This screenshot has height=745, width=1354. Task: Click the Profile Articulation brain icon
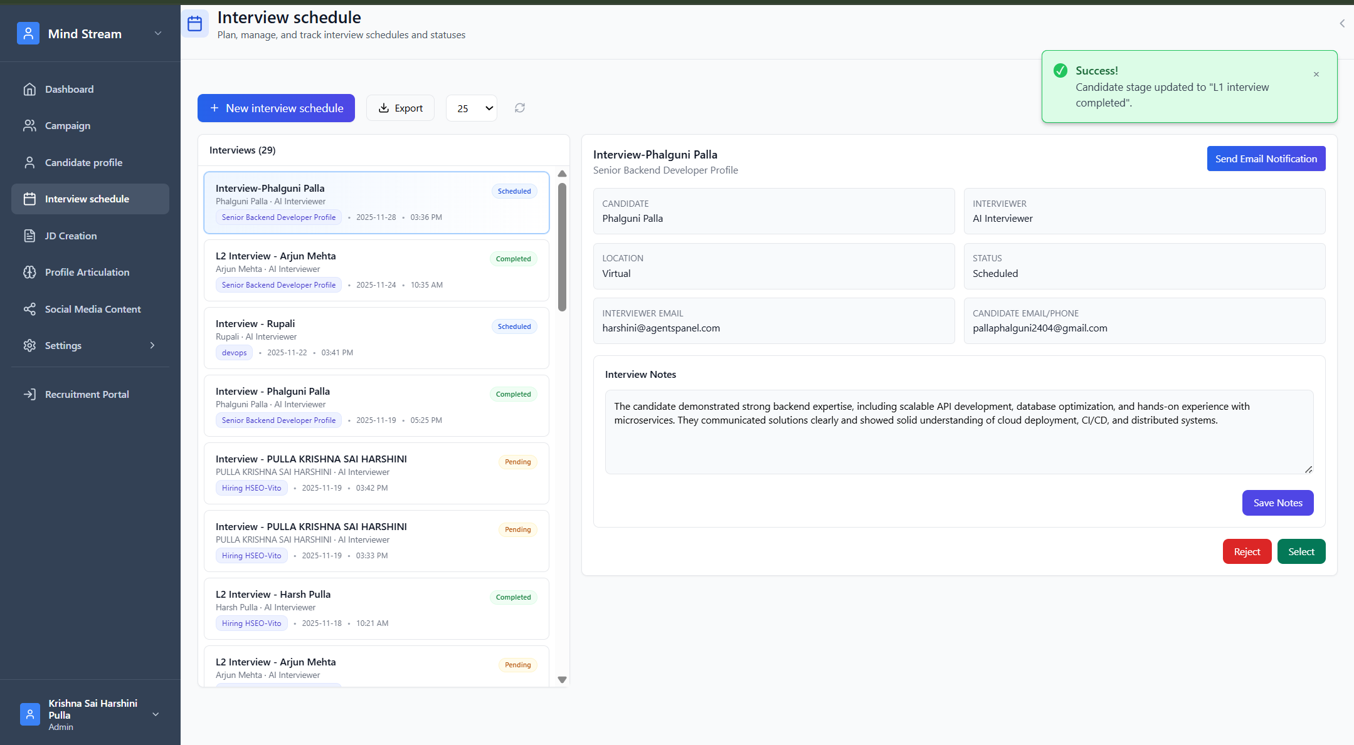[29, 272]
